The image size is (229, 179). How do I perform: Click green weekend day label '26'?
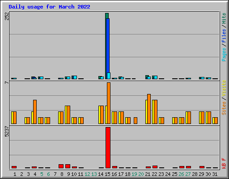coord(181,174)
